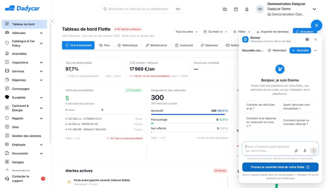Start voice input with the microphone icon
Viewport: 327px width, 188px height.
coord(305,151)
